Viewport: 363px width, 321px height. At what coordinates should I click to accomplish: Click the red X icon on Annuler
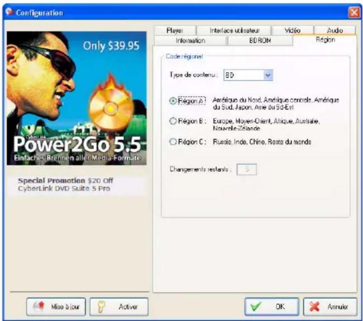pos(314,307)
